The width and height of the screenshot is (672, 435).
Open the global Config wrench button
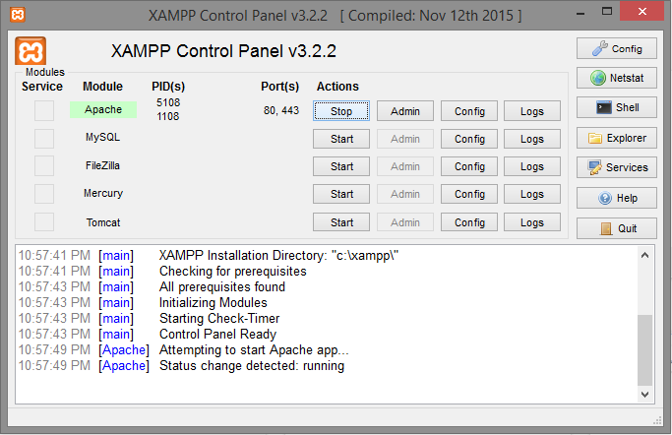click(x=617, y=48)
